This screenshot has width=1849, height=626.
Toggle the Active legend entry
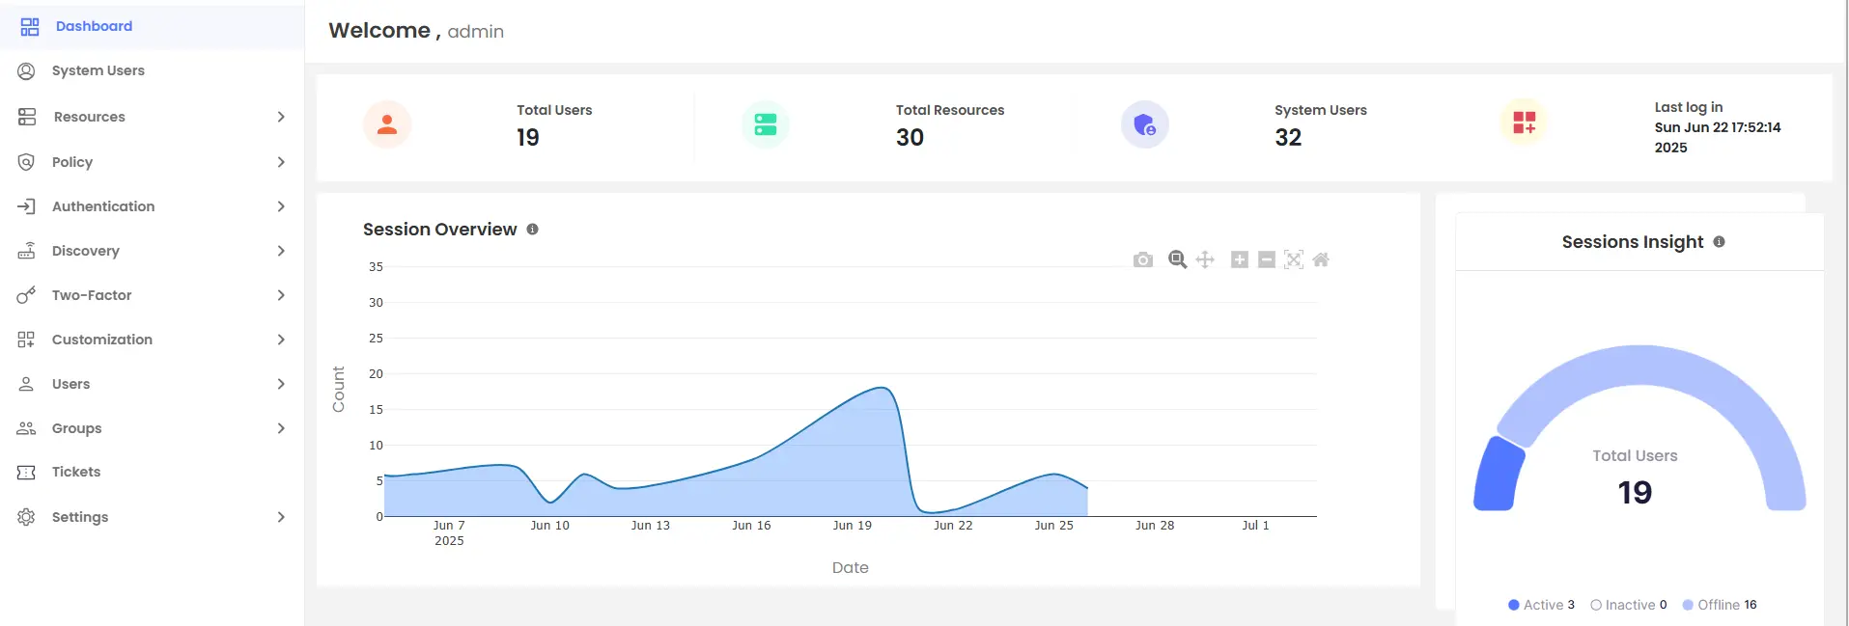coord(1541,605)
